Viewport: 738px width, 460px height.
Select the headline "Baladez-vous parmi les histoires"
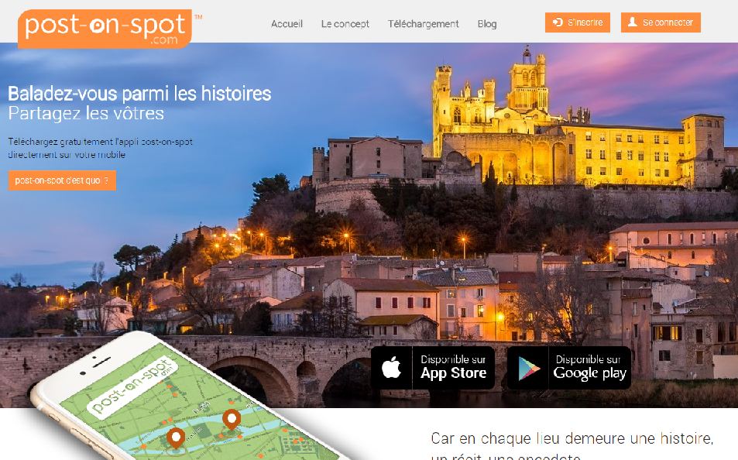(140, 94)
